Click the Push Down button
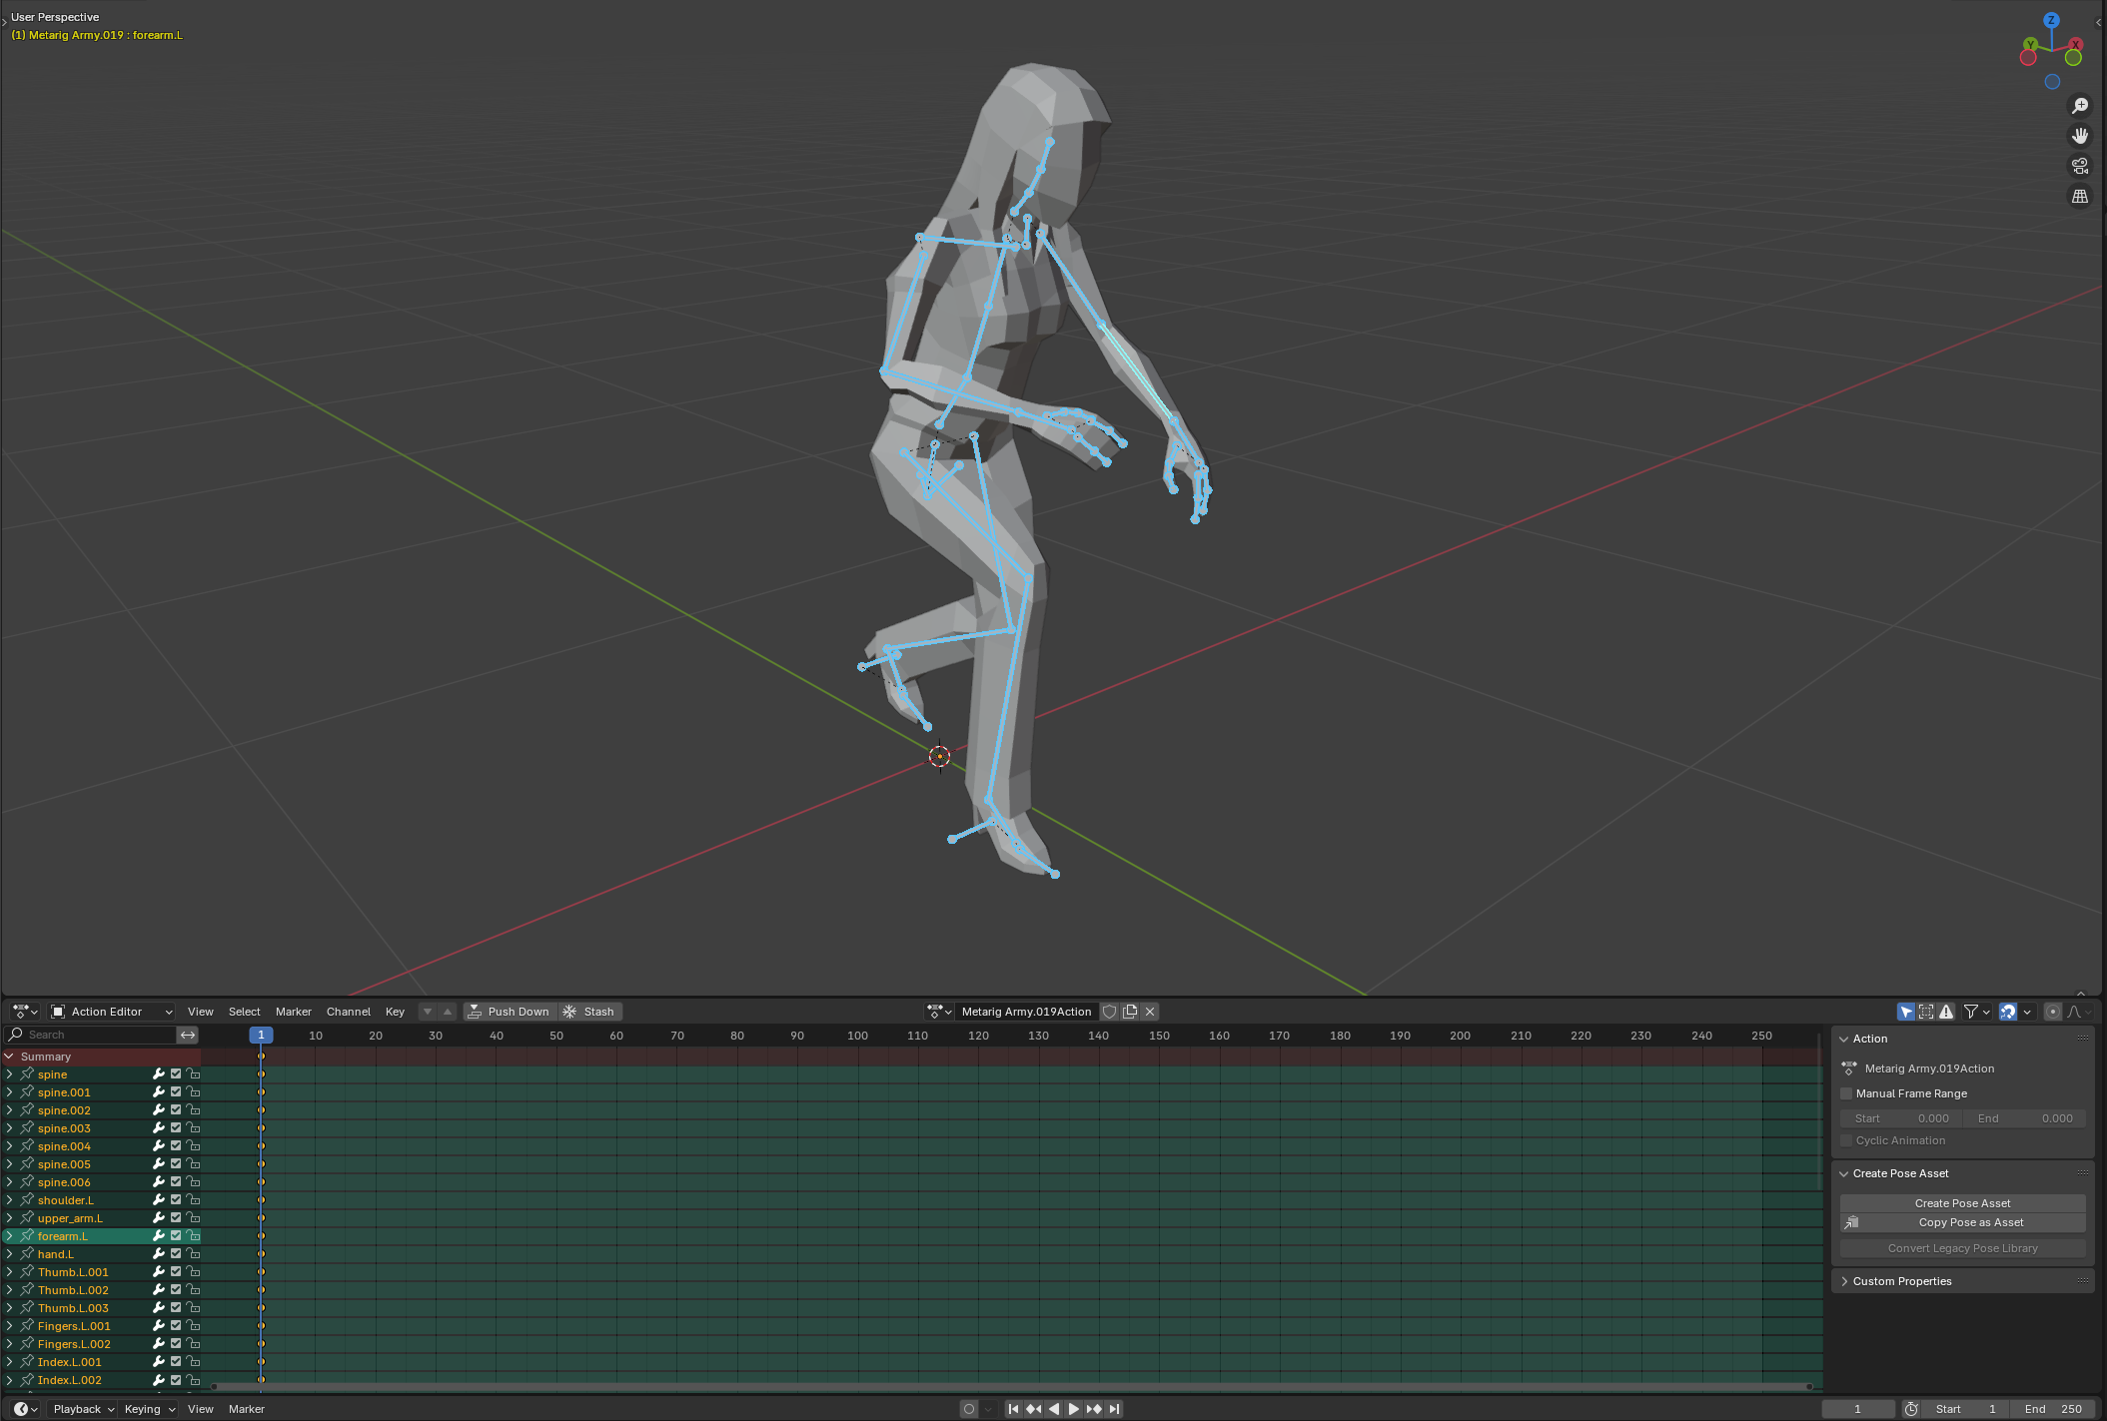Image resolution: width=2107 pixels, height=1421 pixels. pos(509,1012)
